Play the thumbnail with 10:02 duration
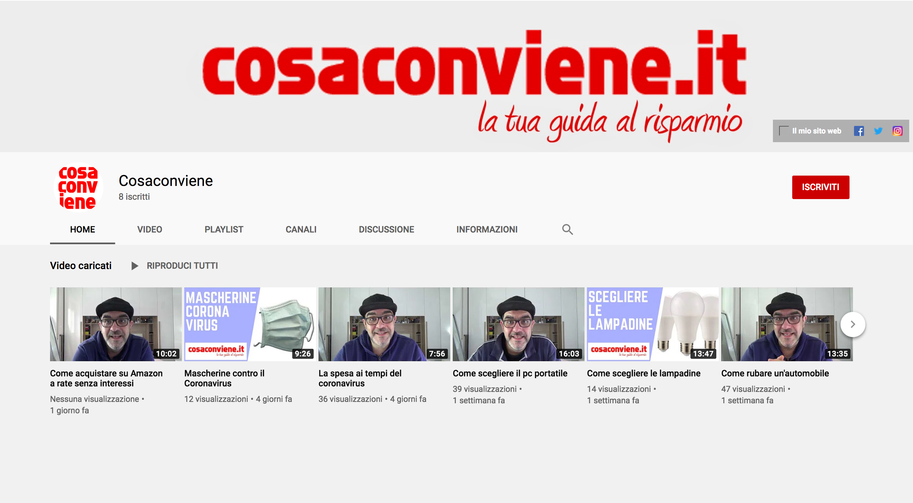 (116, 324)
